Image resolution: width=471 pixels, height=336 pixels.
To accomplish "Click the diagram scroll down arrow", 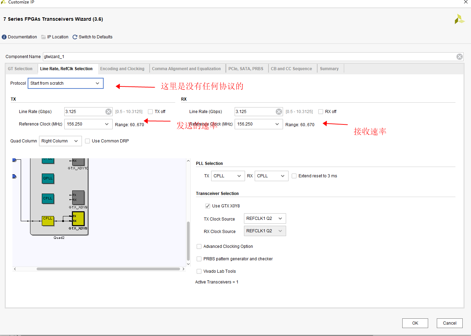I will click(188, 264).
